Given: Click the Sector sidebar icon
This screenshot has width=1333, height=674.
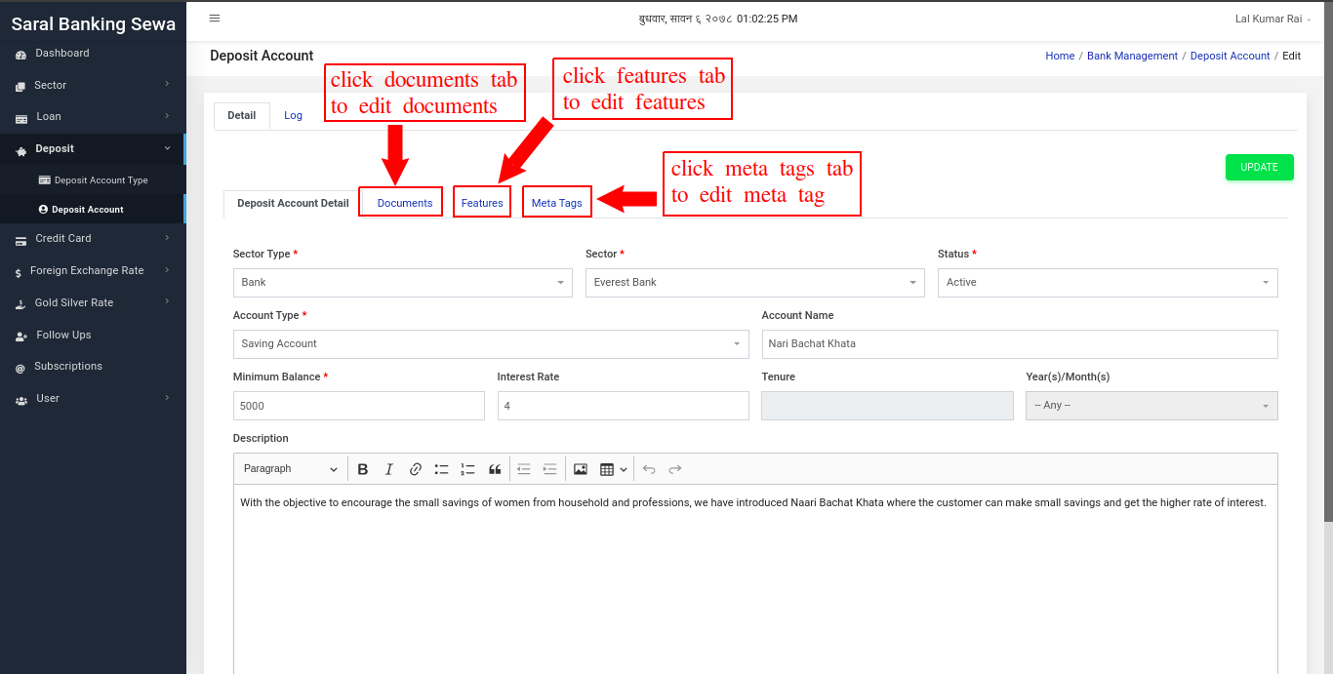Looking at the screenshot, I should click(20, 87).
